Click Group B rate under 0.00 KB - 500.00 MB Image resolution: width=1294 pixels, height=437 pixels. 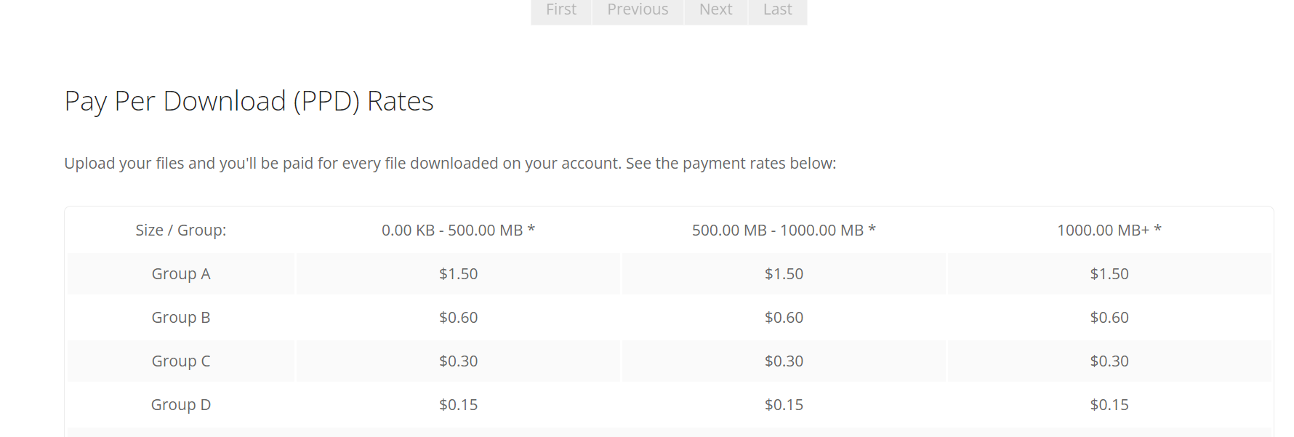[x=458, y=318]
